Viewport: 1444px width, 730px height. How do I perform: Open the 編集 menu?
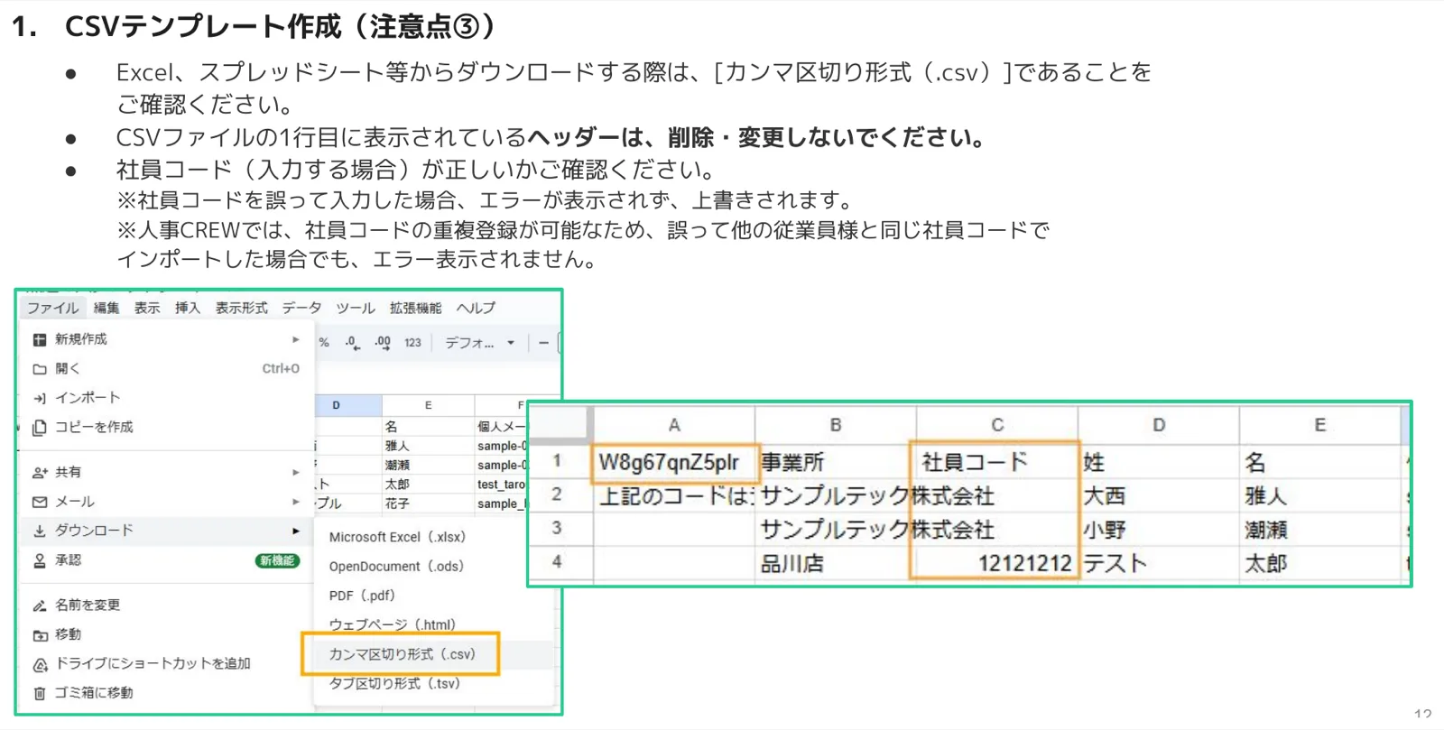[106, 308]
